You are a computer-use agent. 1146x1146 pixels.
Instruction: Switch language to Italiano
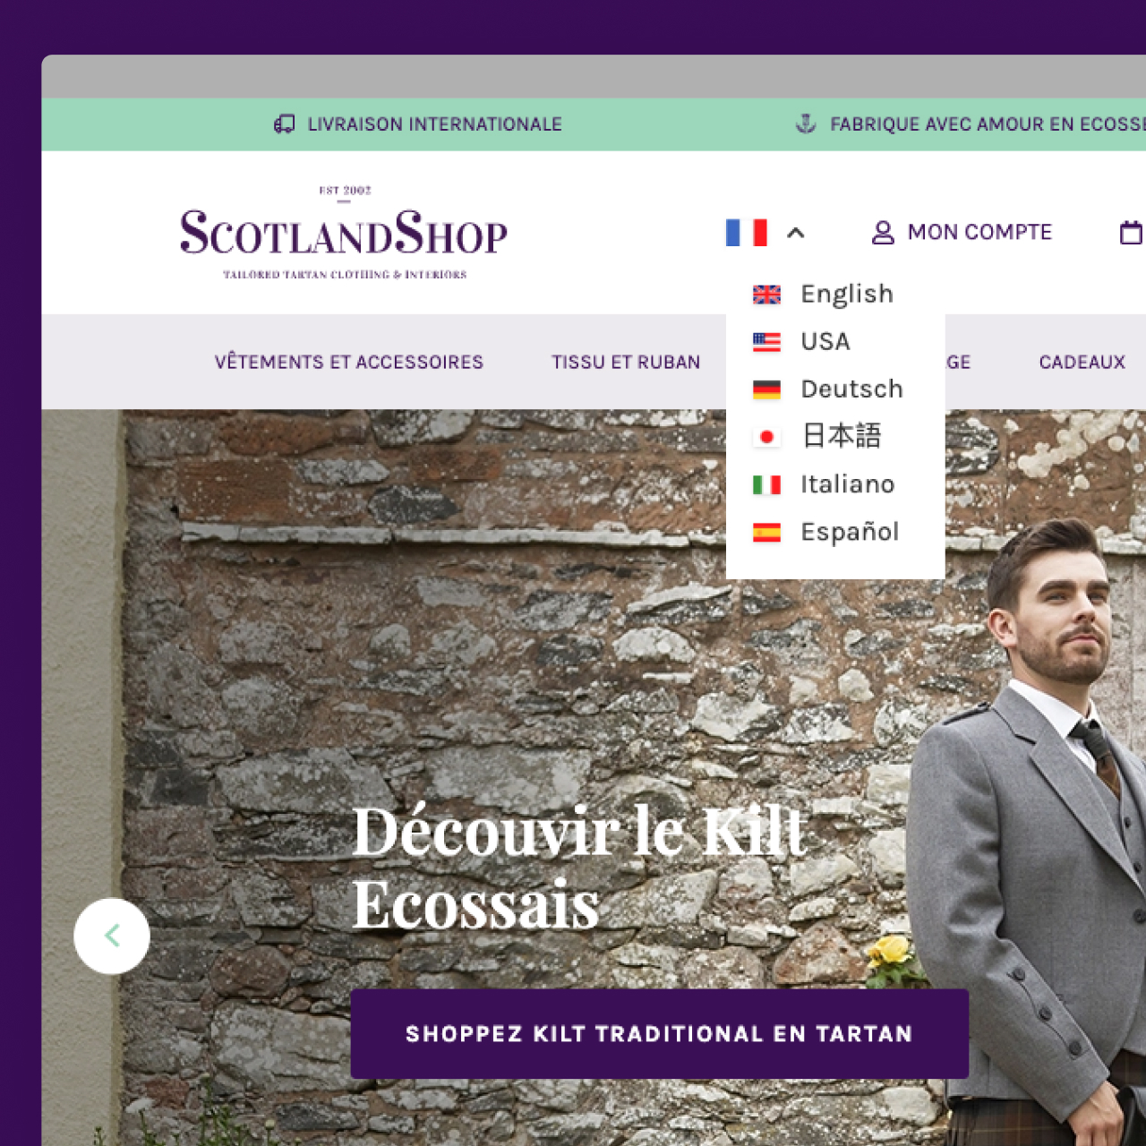coord(847,484)
